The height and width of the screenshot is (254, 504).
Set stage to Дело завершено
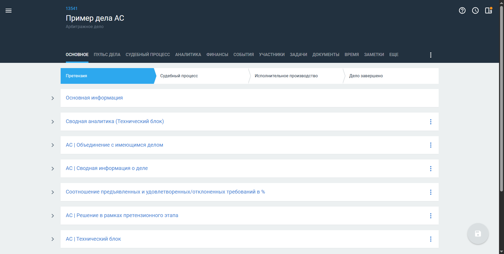(366, 76)
